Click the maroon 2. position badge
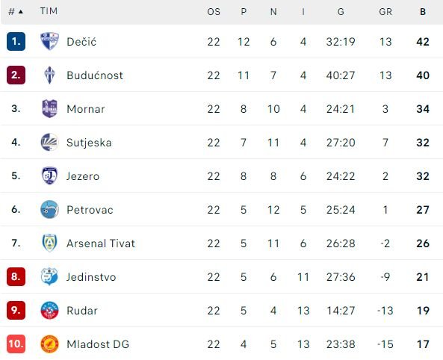The height and width of the screenshot is (360, 443). tap(16, 75)
